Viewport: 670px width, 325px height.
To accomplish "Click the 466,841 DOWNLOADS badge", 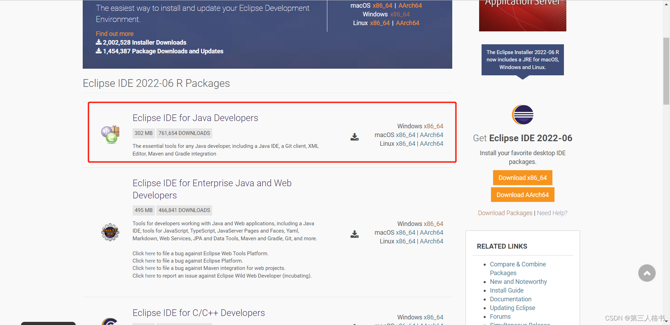I will click(184, 210).
